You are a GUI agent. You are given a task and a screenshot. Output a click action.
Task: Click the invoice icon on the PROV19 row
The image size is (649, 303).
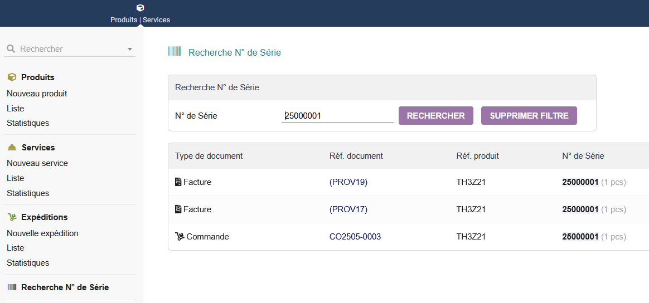[178, 182]
